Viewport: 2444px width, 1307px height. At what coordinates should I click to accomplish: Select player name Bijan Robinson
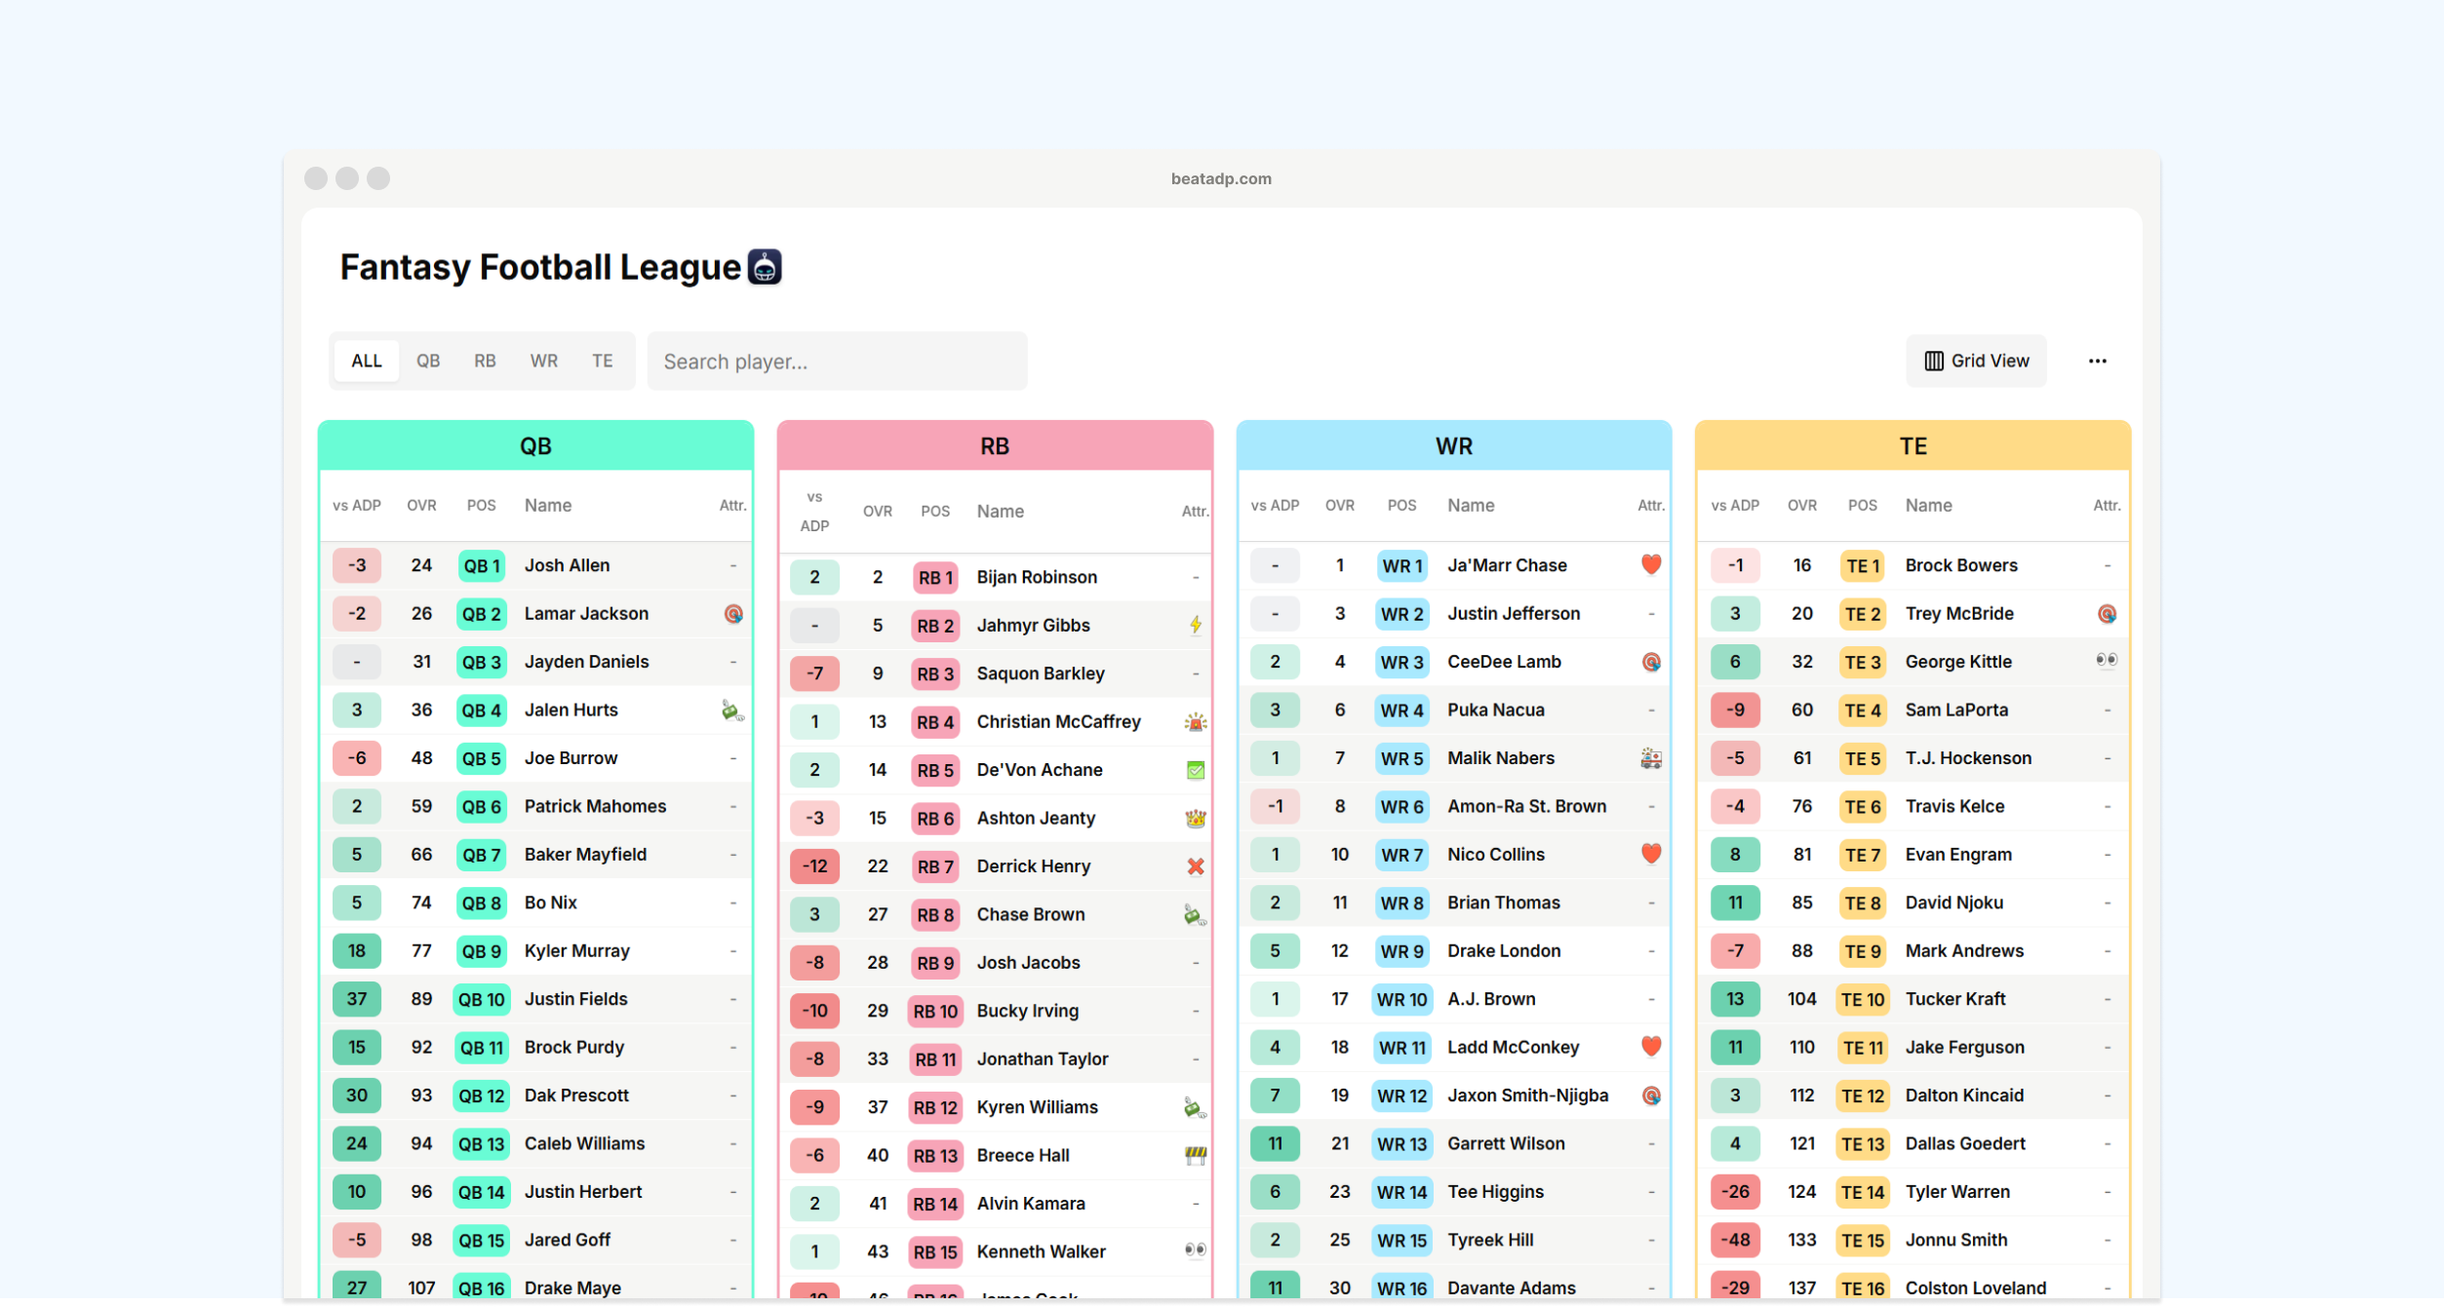point(1037,578)
